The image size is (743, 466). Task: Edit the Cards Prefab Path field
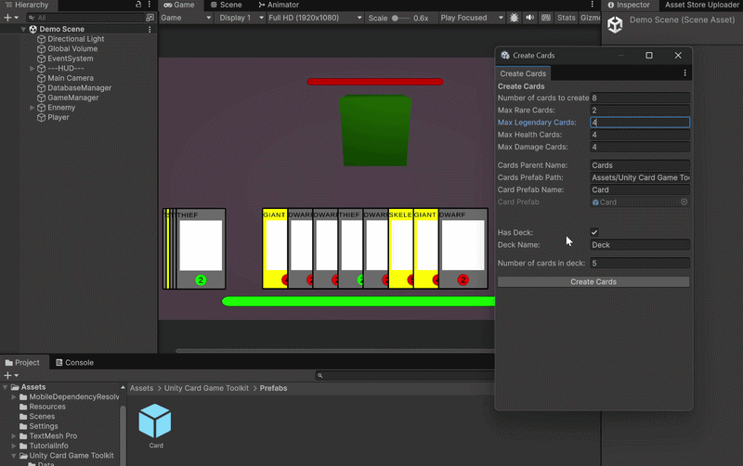pos(640,177)
